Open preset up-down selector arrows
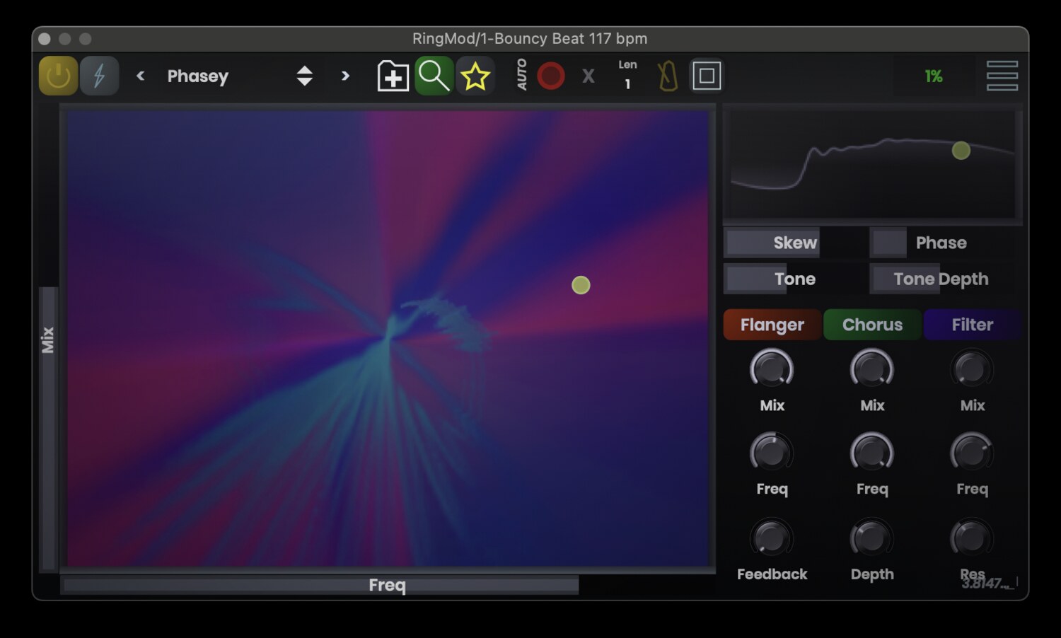The image size is (1061, 638). tap(304, 76)
